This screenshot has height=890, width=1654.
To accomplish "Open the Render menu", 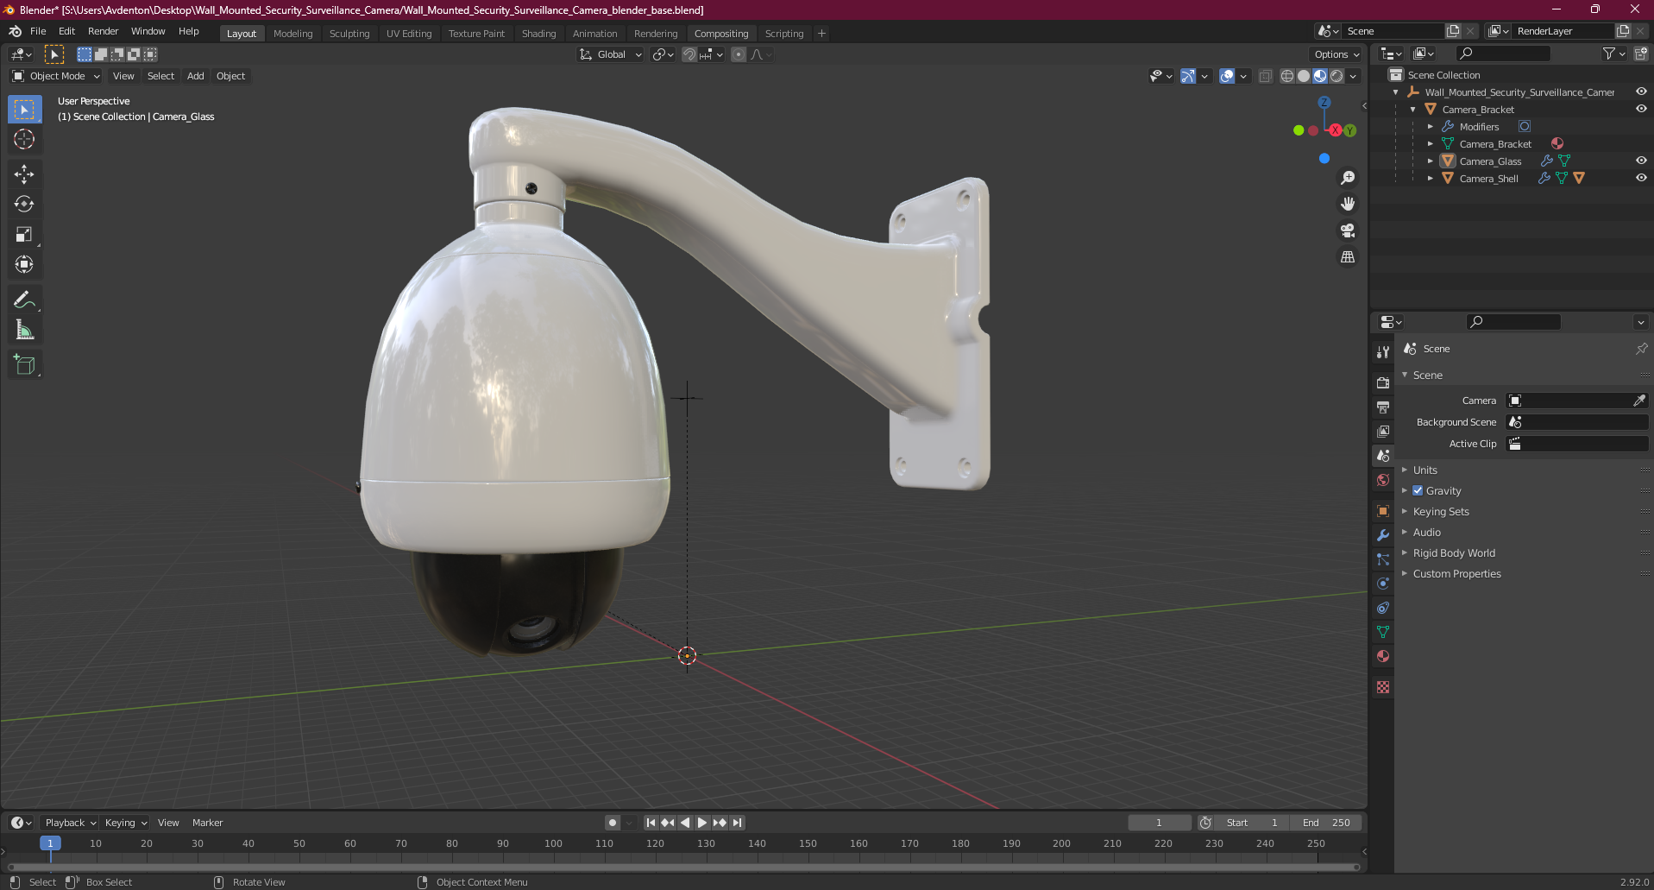I will coord(103,31).
